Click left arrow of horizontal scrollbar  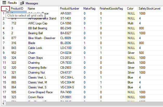point(3,103)
